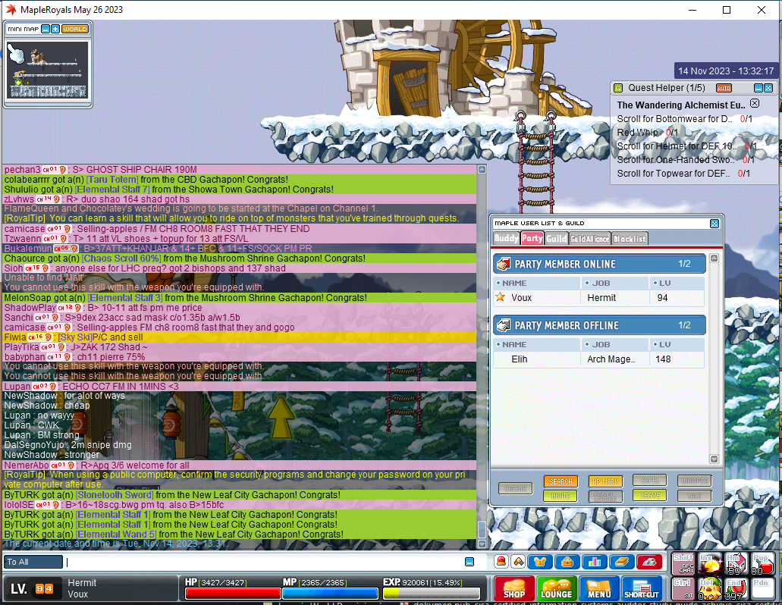Toggle the HP Mark party option
782x605 pixels.
click(x=605, y=481)
